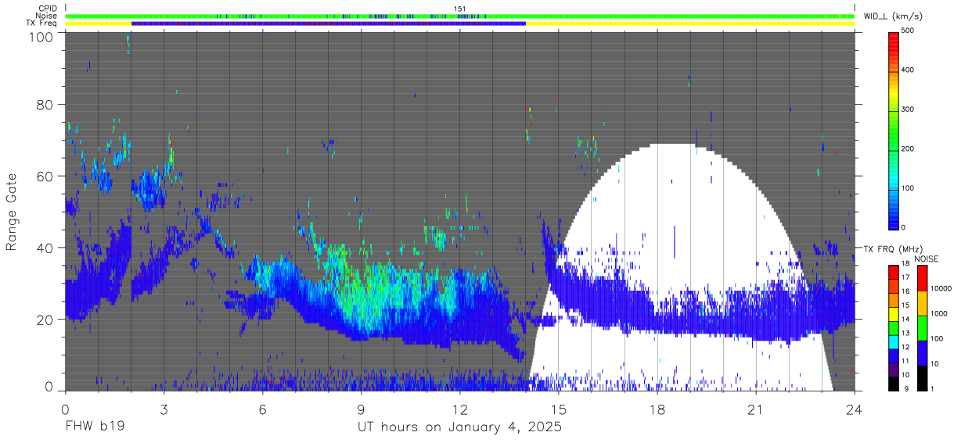Click hour 15 on the time axis
The width and height of the screenshot is (961, 443).
(x=559, y=409)
